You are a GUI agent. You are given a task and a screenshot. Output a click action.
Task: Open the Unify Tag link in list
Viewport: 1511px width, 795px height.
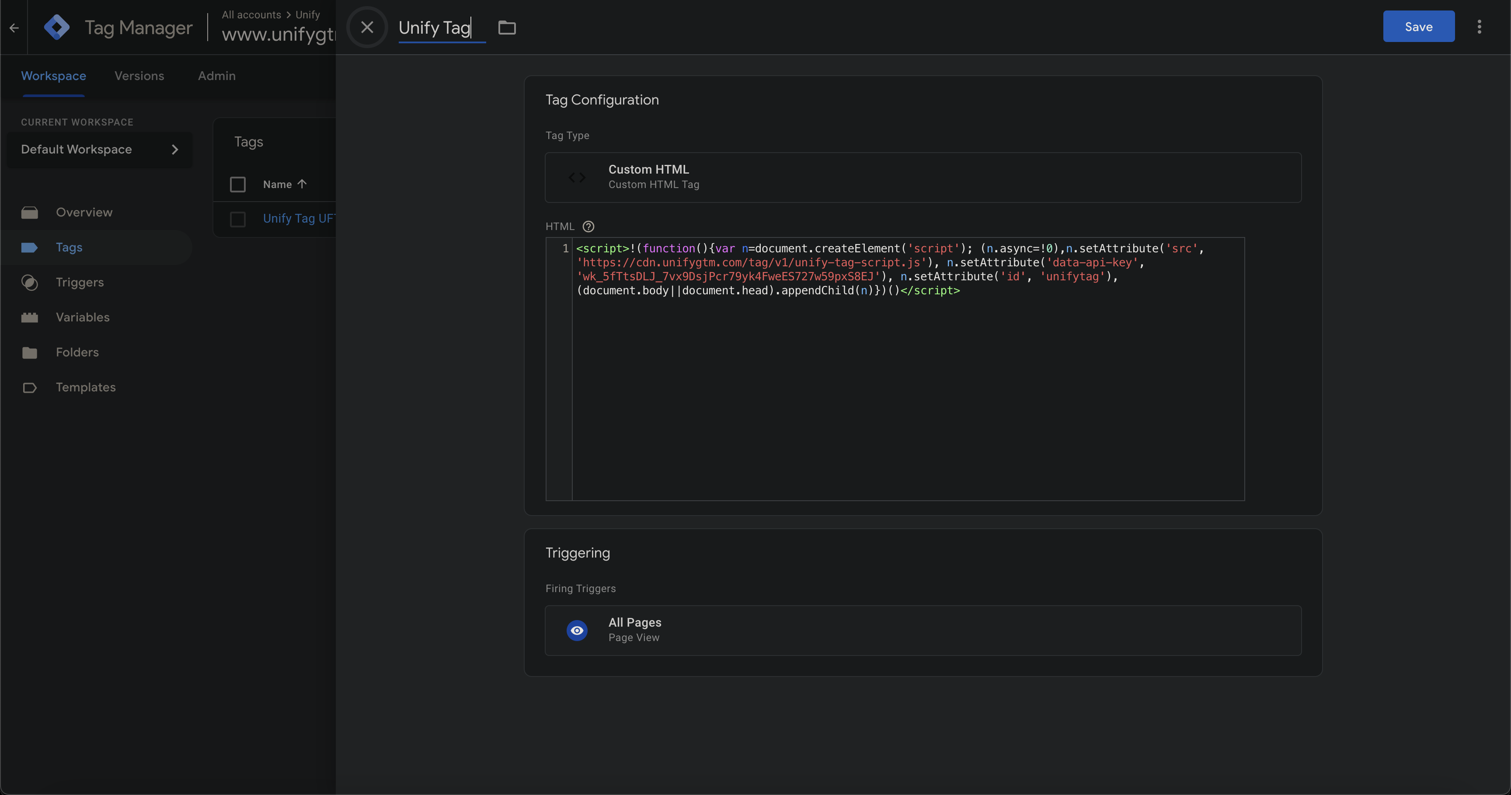(298, 218)
